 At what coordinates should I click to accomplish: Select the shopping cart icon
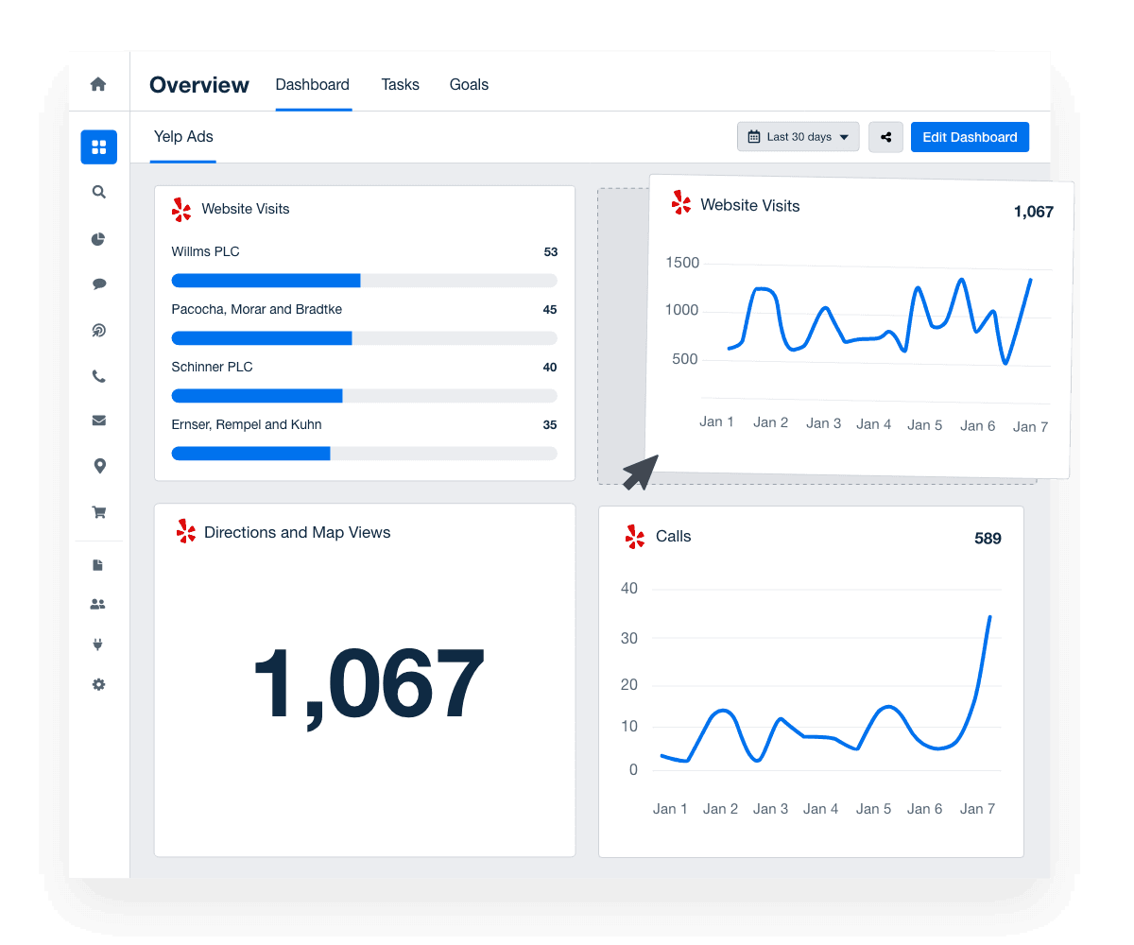(98, 511)
